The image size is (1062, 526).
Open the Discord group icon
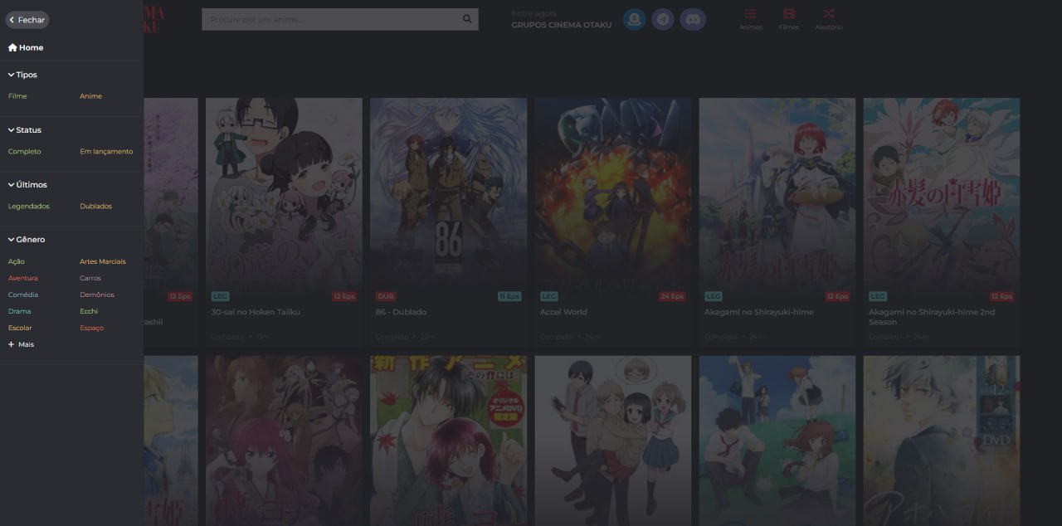(x=693, y=19)
